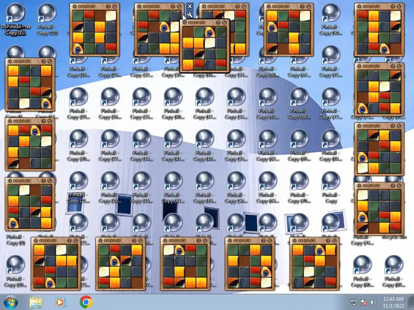
Task: Select the Pinball - Copy (35 shortcut
Action: tap(142, 187)
